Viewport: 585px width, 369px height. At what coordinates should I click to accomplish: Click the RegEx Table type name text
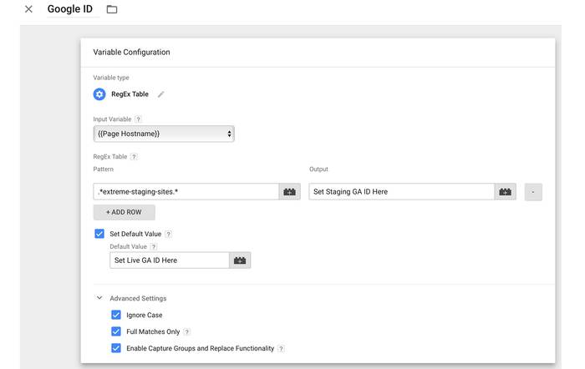pos(130,94)
